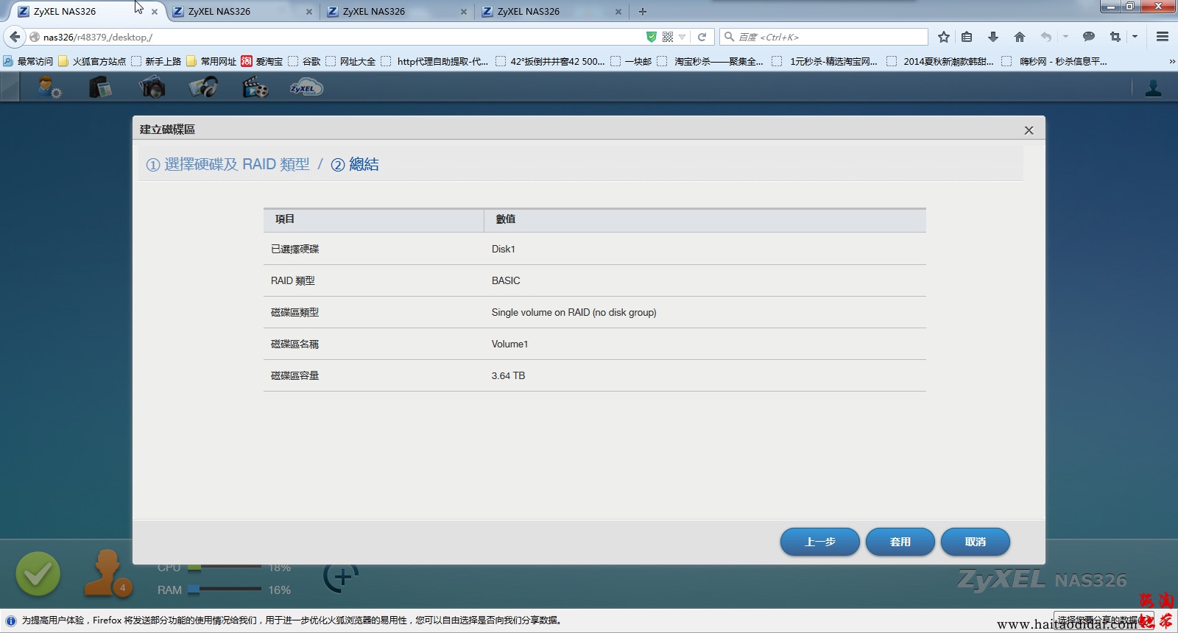
Task: Go to wizard step 選擇硬碟及 RAID 類型
Action: (x=228, y=165)
